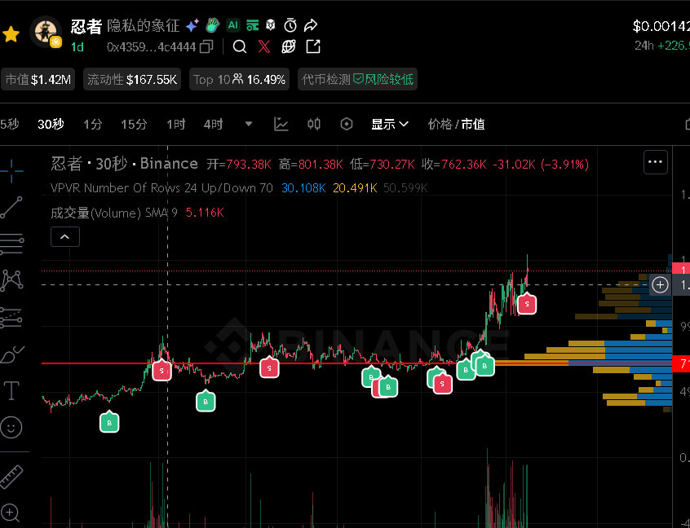This screenshot has height=528, width=690.
Task: Click the chart more-options ellipsis button
Action: [x=655, y=162]
